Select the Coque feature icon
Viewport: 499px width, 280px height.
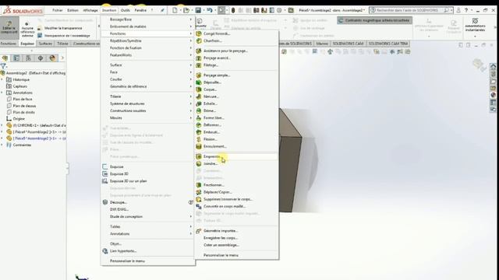(199, 89)
